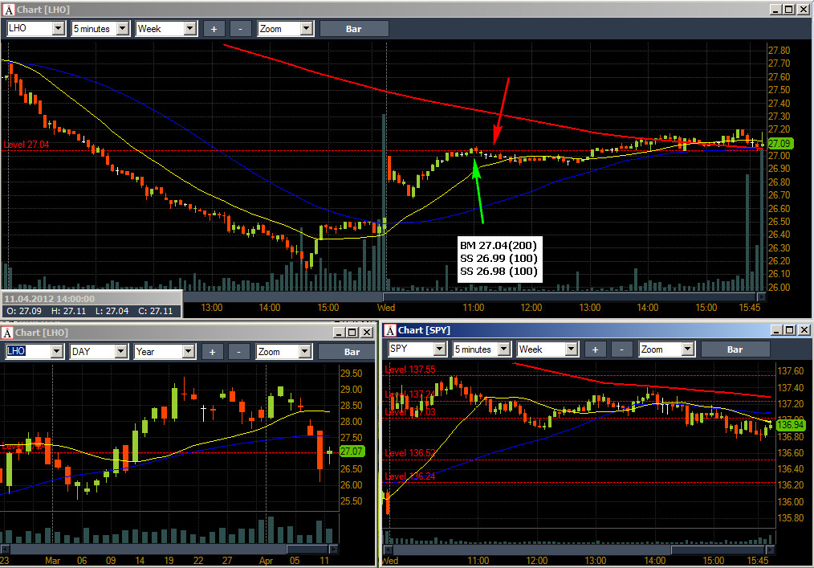Close the SPY chart window

click(x=804, y=330)
